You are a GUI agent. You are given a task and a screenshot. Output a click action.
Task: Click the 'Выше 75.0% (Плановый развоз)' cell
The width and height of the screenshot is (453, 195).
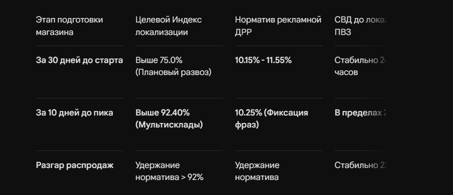pyautogui.click(x=174, y=66)
